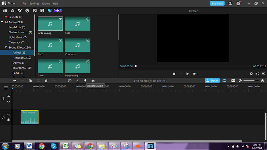Lock the video track

9,101
